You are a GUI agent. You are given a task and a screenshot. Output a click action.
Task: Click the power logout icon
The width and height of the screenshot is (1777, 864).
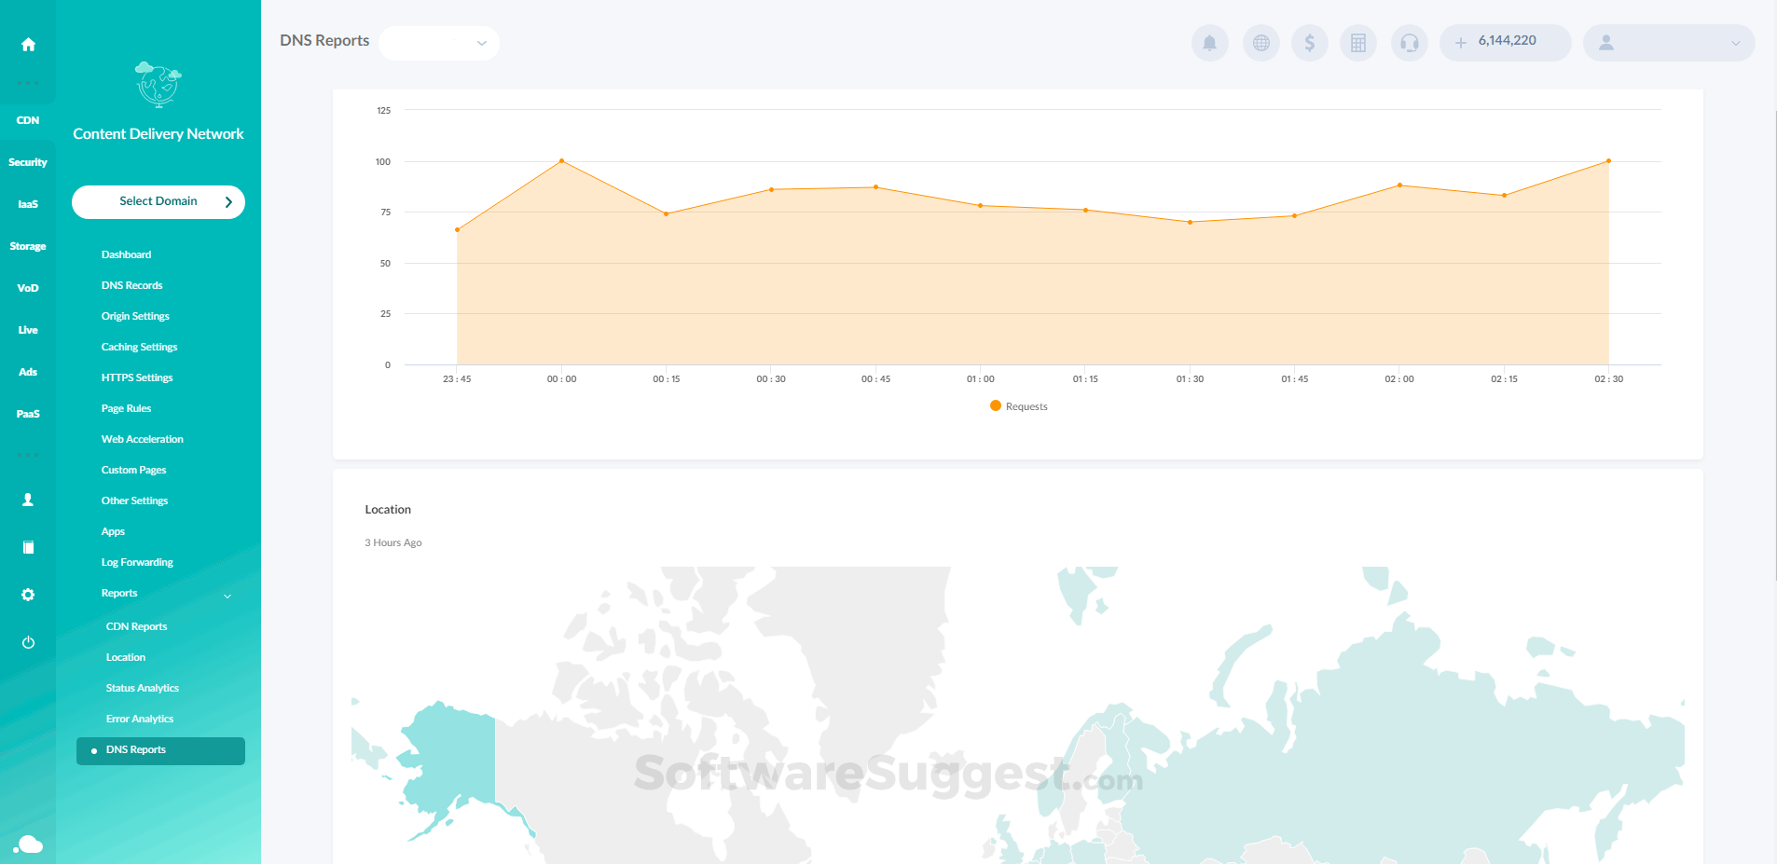(28, 642)
